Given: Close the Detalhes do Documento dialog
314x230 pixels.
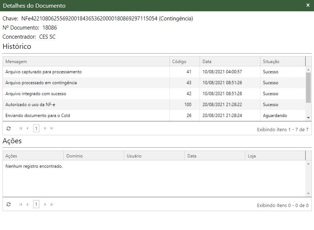Looking at the screenshot, I should click(x=308, y=5).
